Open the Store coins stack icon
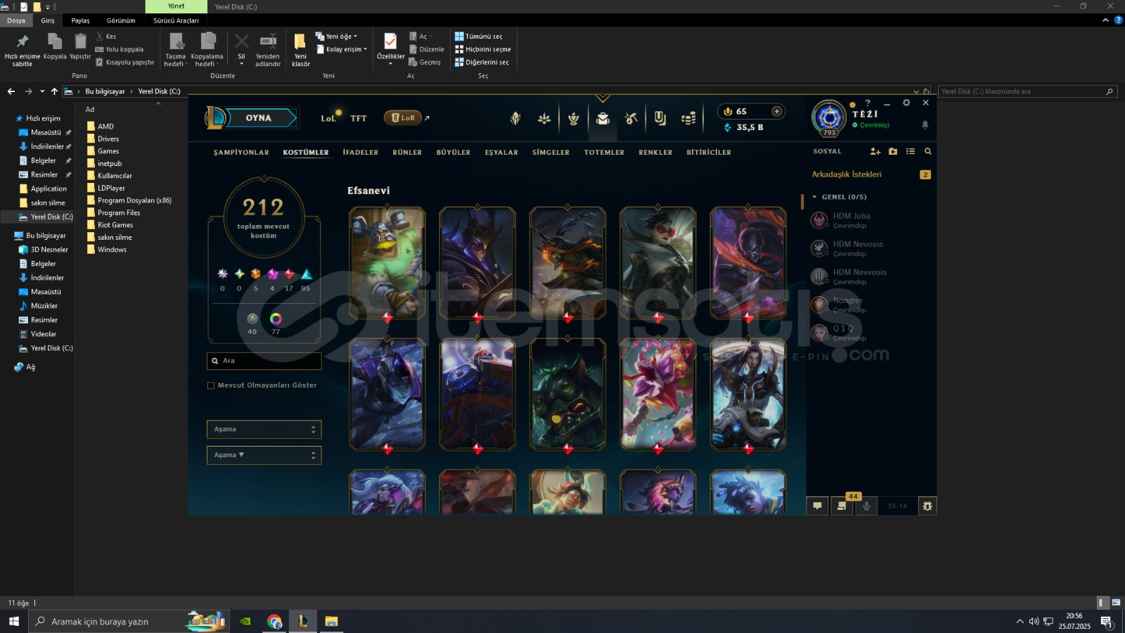 tap(688, 118)
